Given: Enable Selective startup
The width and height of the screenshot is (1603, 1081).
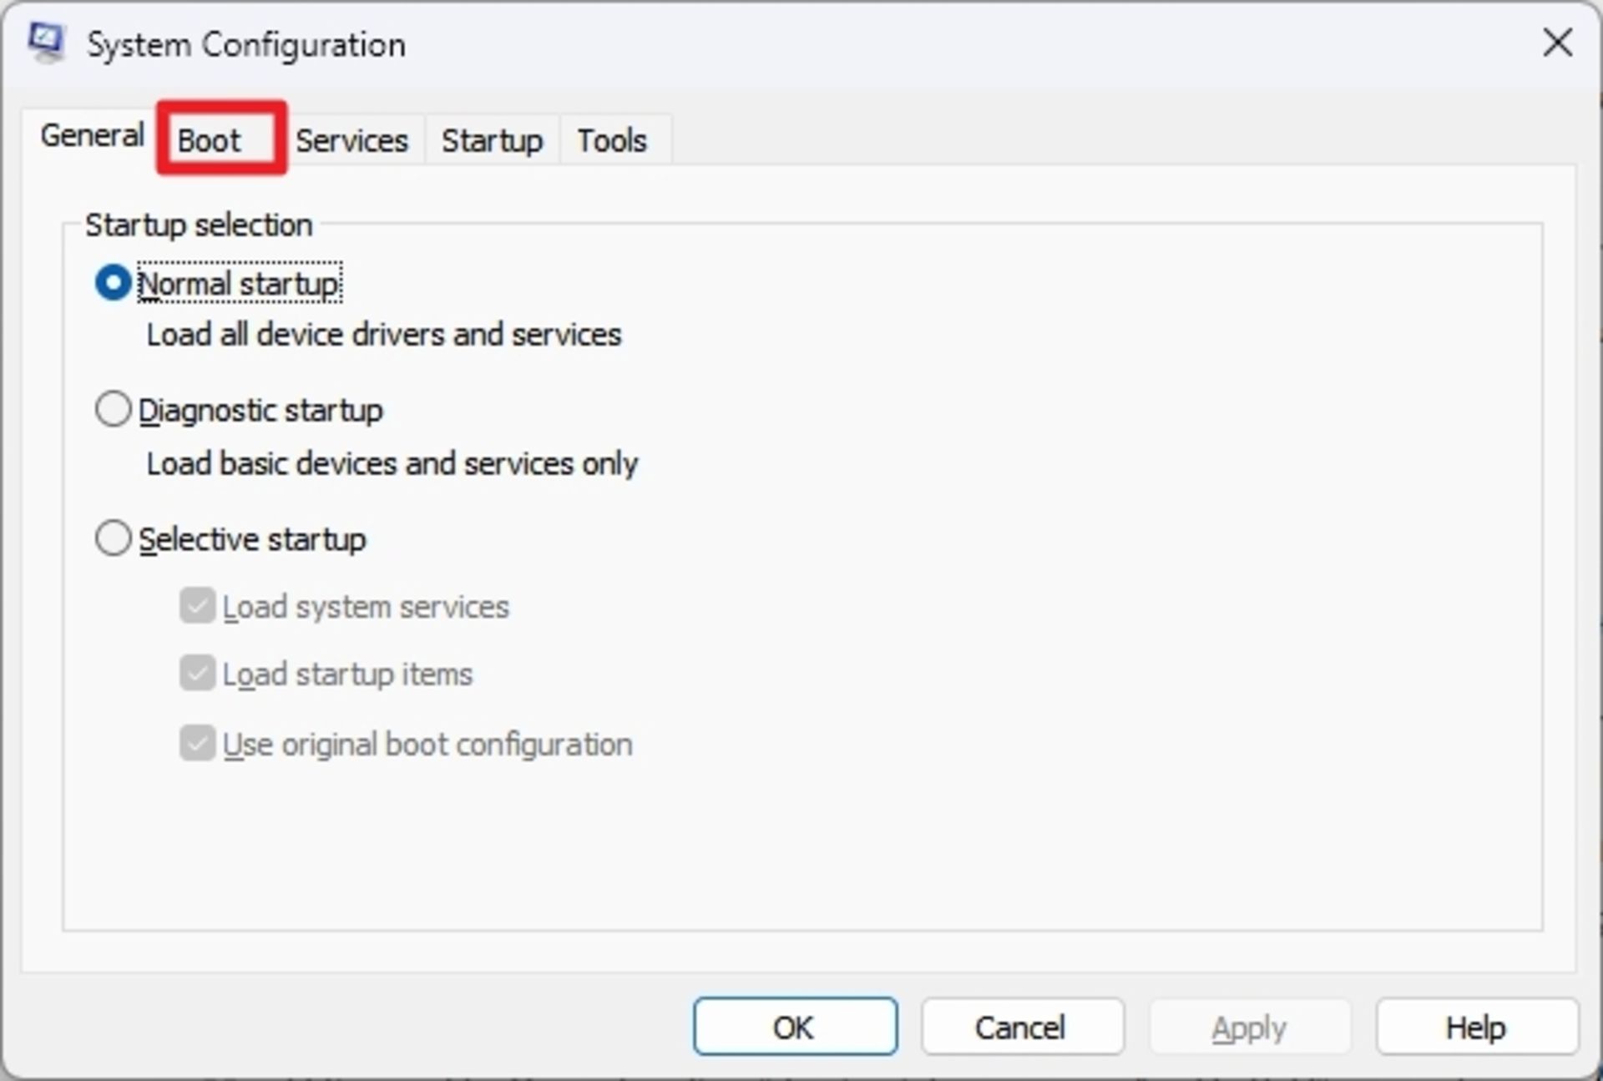Looking at the screenshot, I should [x=113, y=538].
